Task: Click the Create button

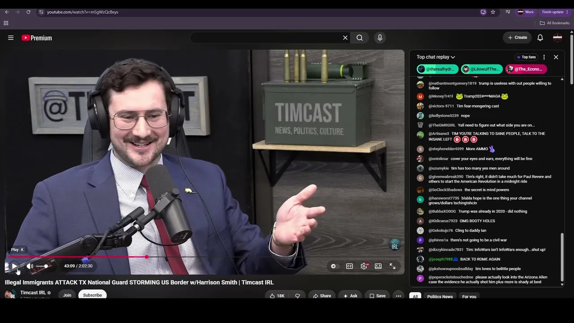Action: (x=517, y=38)
